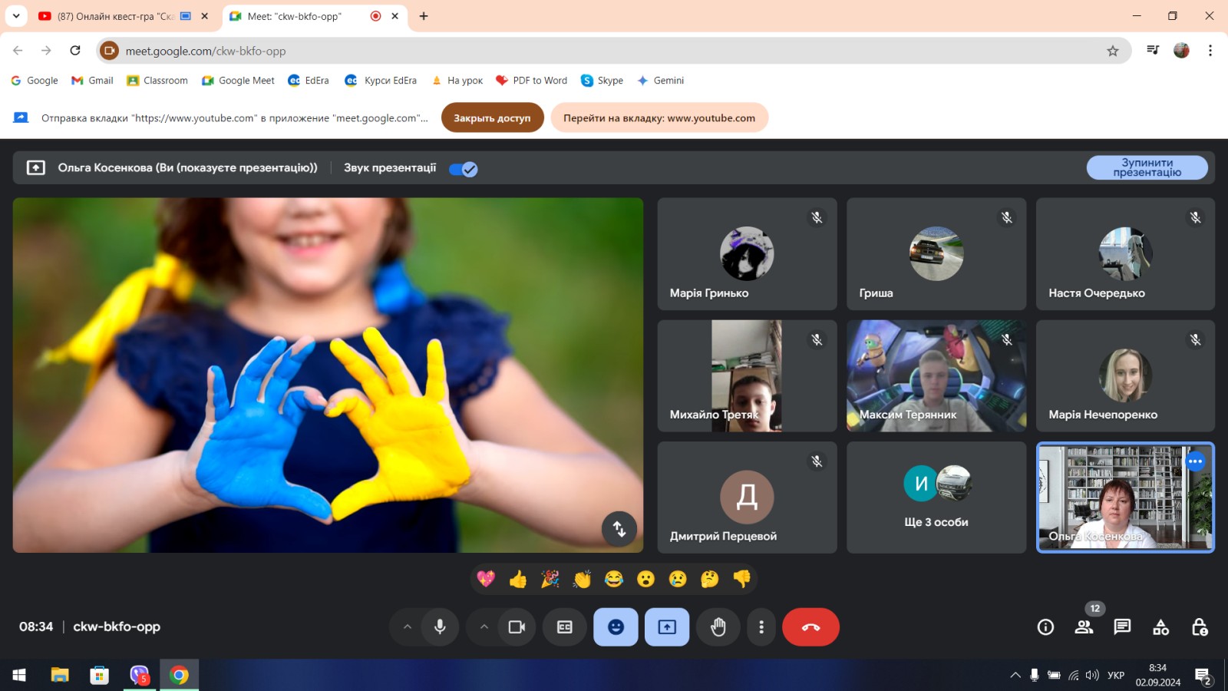Switch to the YouTube browser tab

point(115,16)
